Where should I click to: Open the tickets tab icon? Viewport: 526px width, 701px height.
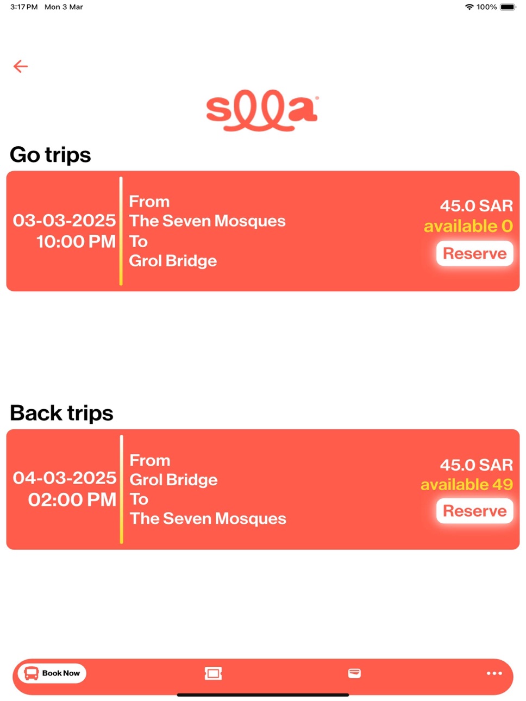(213, 674)
